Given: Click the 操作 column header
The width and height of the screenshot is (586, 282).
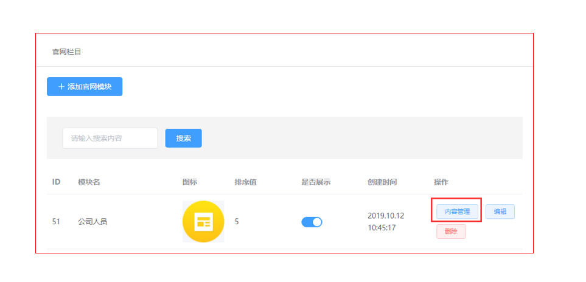Looking at the screenshot, I should 441,182.
